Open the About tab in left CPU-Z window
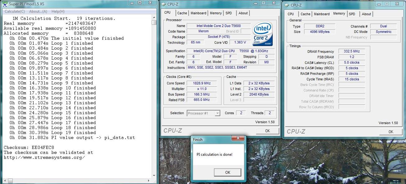 [243, 13]
